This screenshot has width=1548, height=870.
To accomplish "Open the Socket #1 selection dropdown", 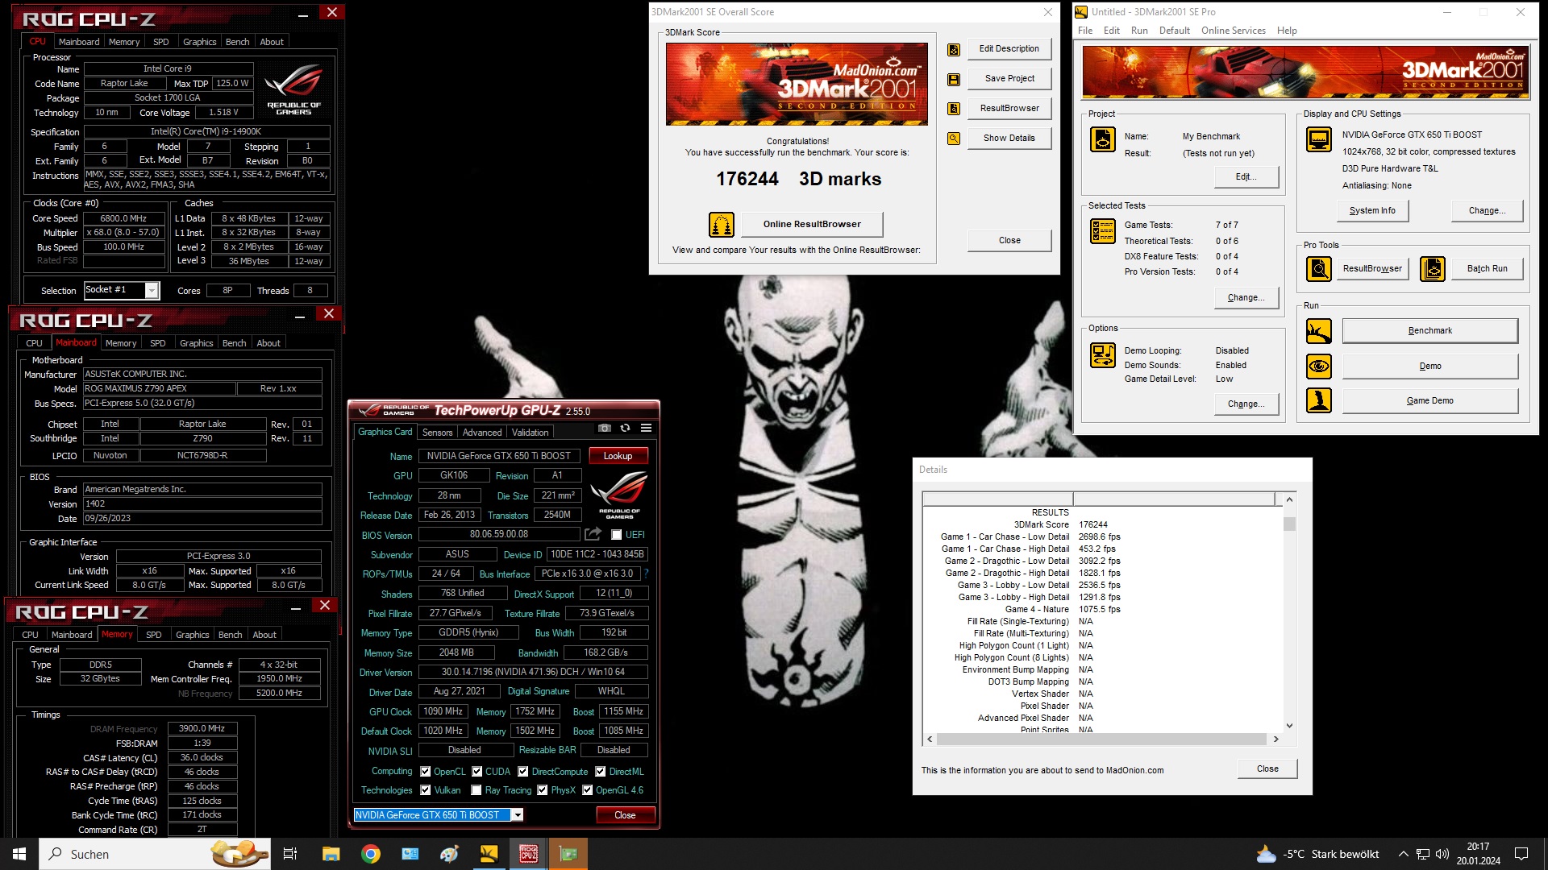I will point(151,290).
